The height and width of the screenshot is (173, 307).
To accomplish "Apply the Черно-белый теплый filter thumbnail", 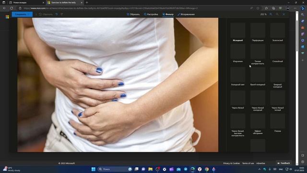I will point(277,98).
